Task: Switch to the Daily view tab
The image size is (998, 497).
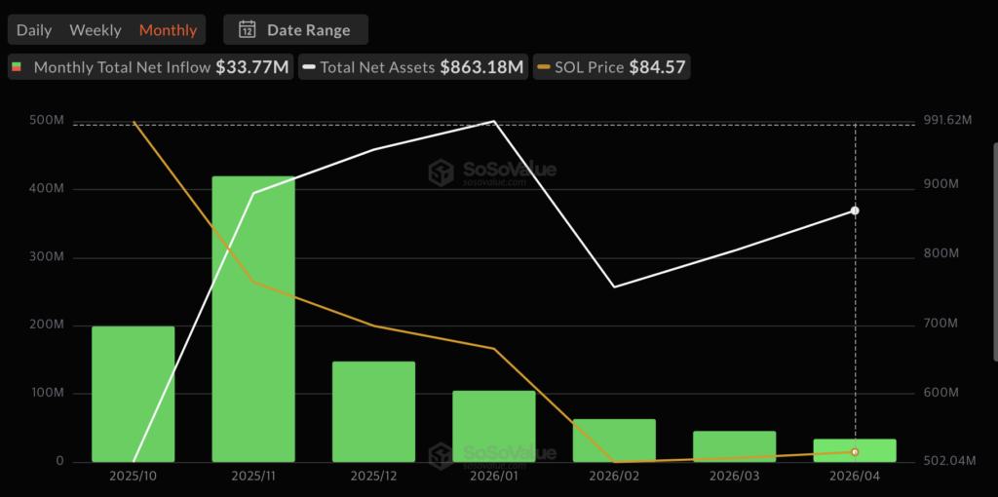Action: pyautogui.click(x=34, y=30)
